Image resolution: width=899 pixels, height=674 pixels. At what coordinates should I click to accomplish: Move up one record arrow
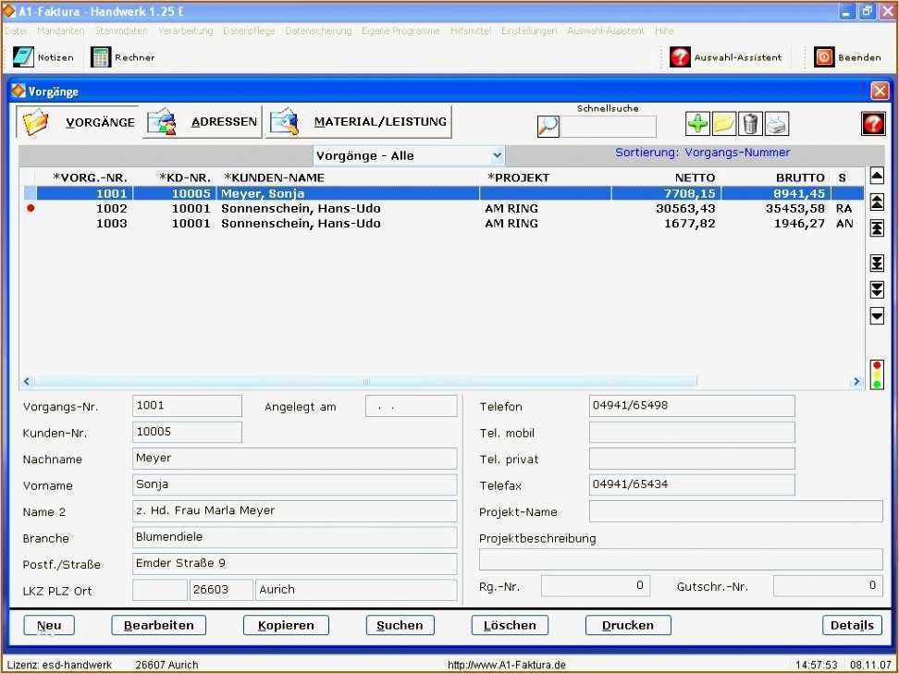pyautogui.click(x=877, y=176)
